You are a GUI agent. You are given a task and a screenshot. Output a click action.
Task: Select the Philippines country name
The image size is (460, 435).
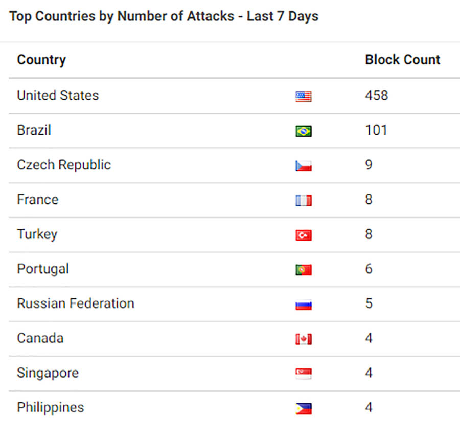point(51,408)
